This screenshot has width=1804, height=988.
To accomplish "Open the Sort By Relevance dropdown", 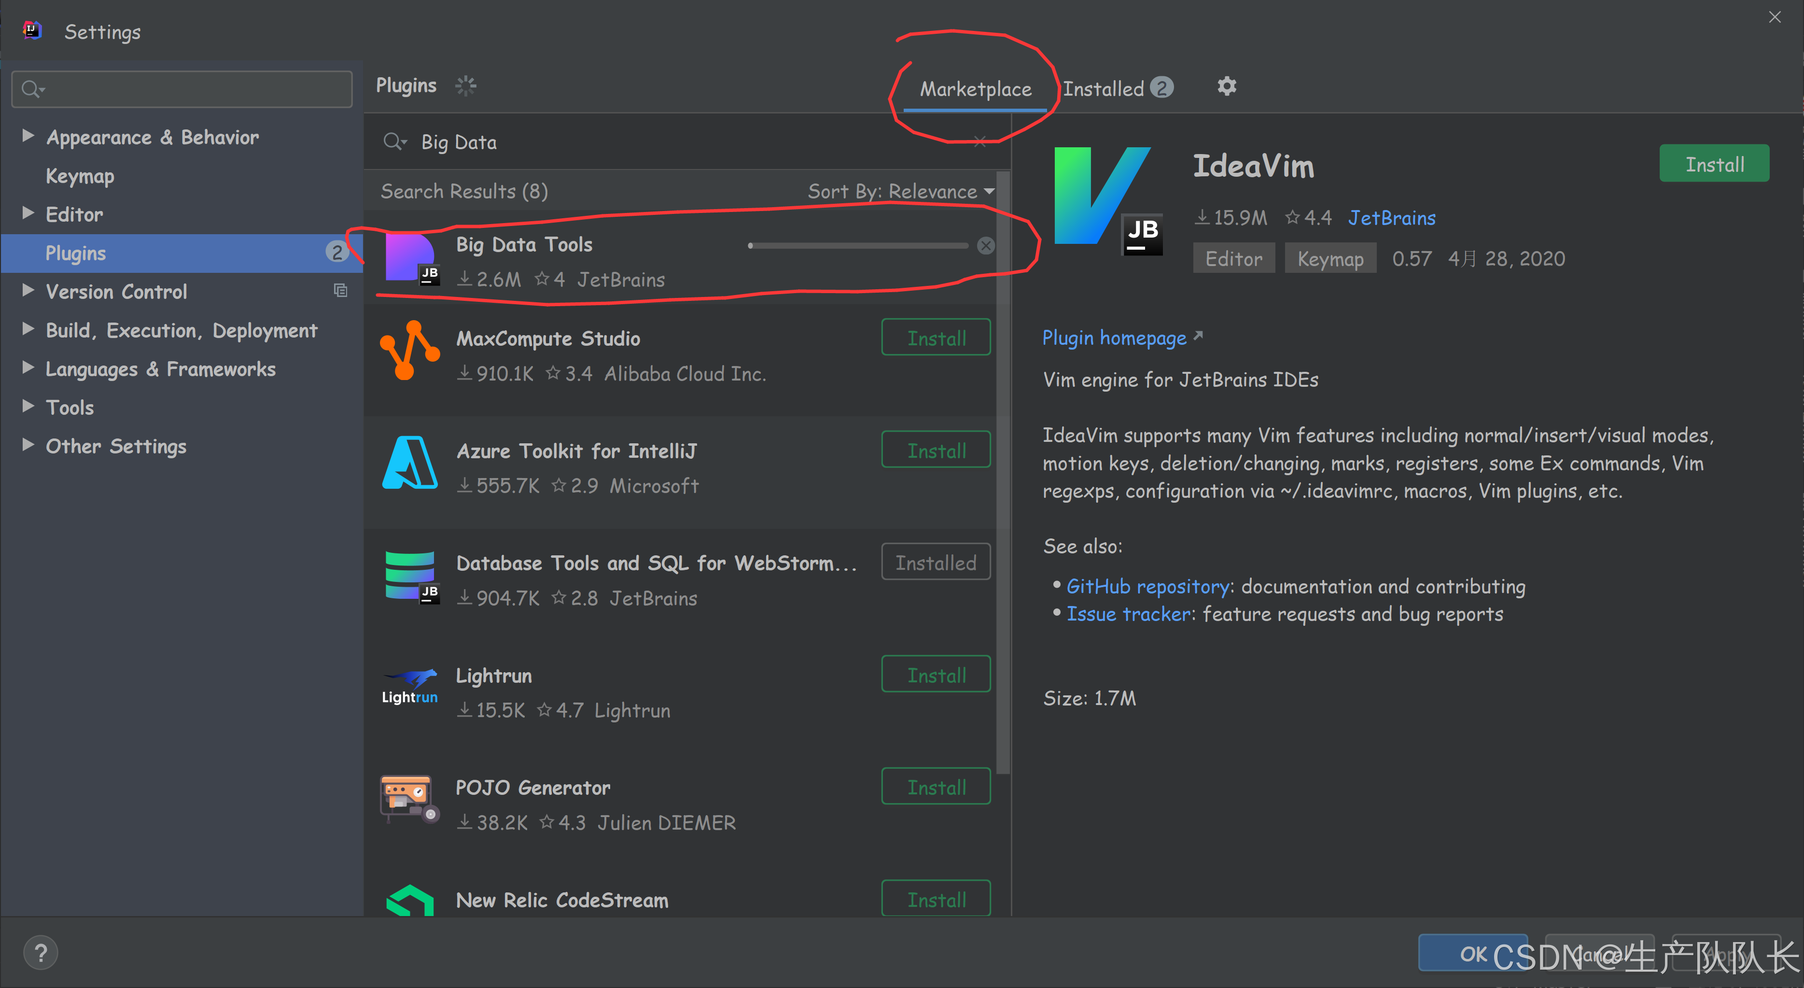I will click(901, 191).
